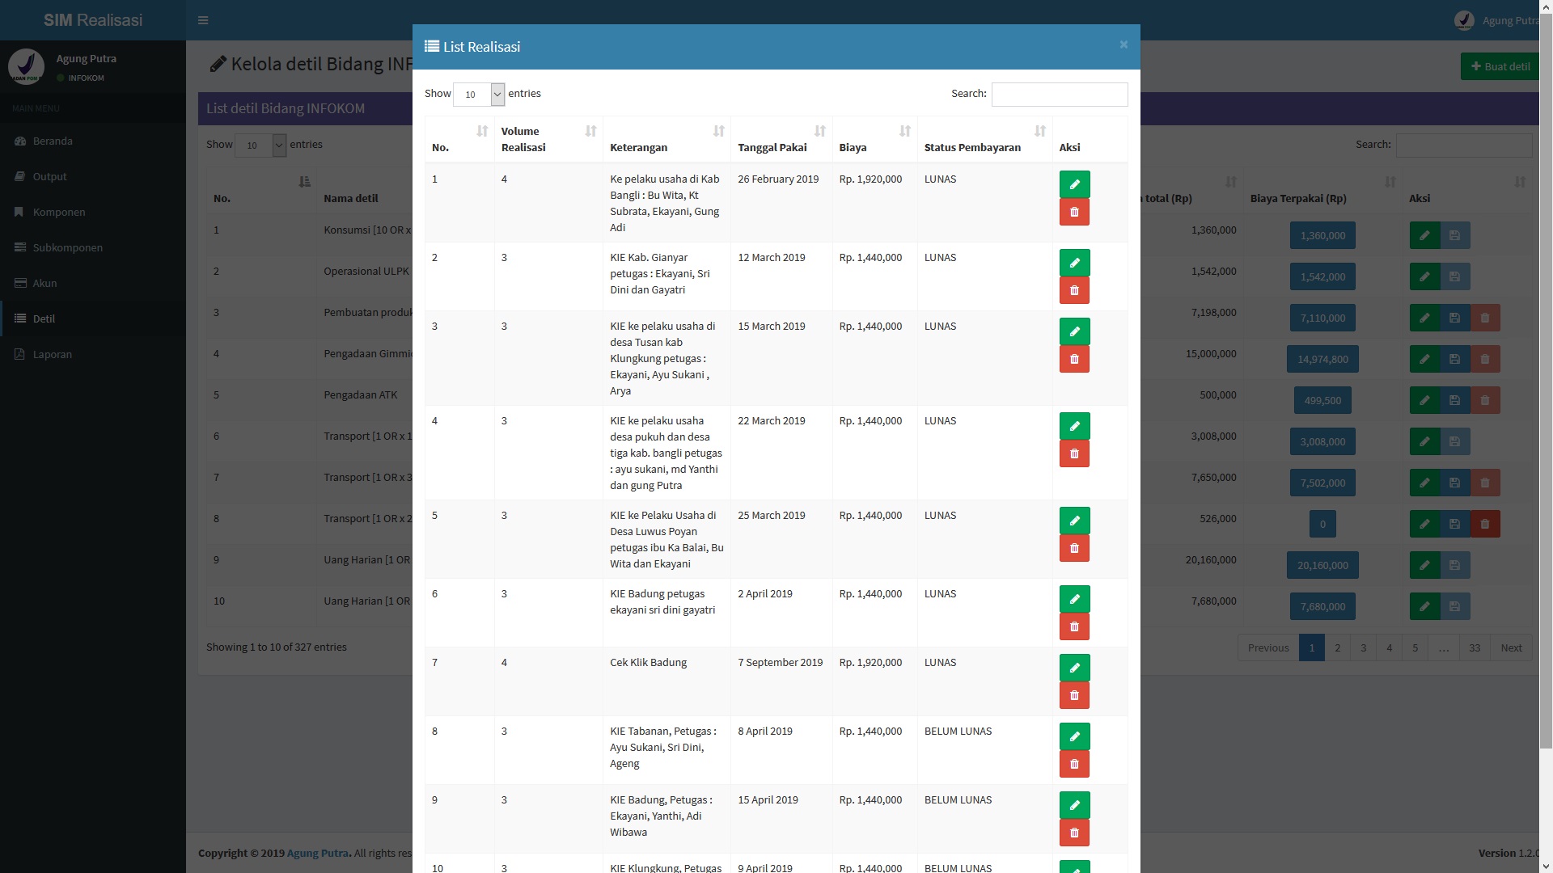Open Subkomponen in sidebar menu
Screen dimensions: 1553x873
click(x=67, y=247)
